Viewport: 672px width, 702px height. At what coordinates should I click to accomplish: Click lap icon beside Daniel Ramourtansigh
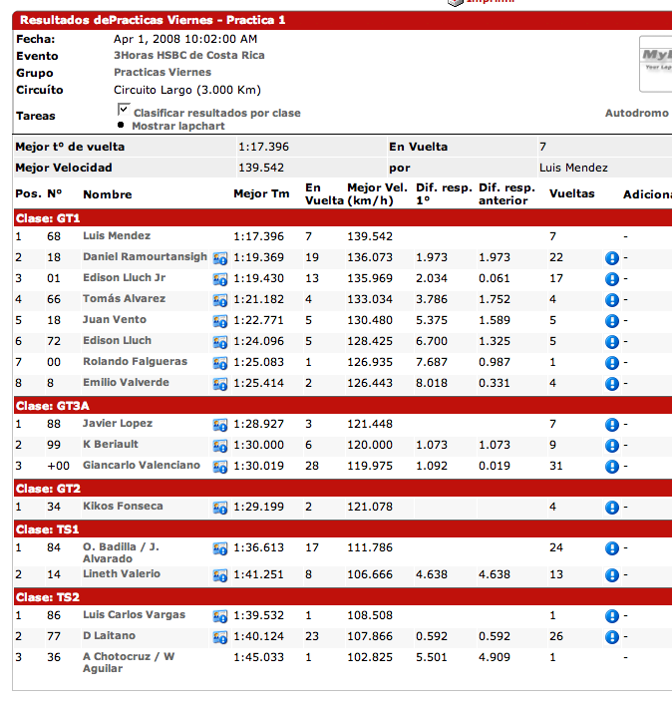[220, 258]
